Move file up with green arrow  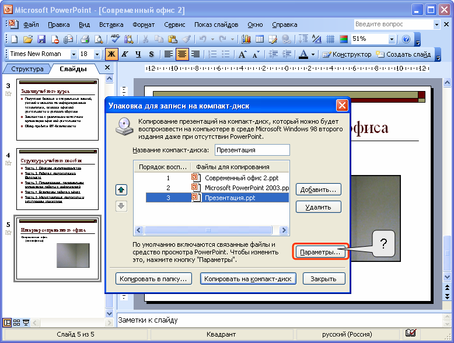(x=121, y=190)
